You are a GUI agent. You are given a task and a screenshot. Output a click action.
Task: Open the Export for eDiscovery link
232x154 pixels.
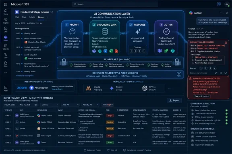204,145
